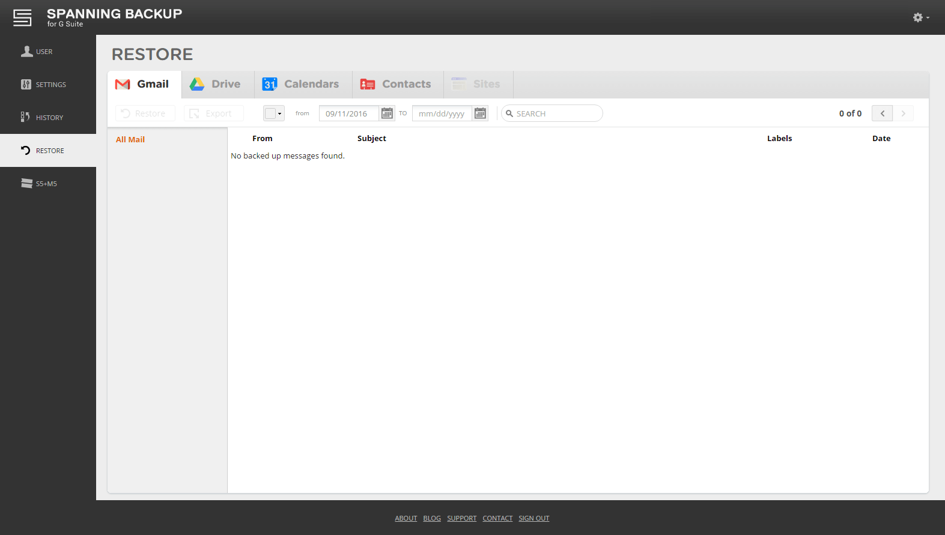Select the All Mail label
This screenshot has width=945, height=535.
point(130,139)
